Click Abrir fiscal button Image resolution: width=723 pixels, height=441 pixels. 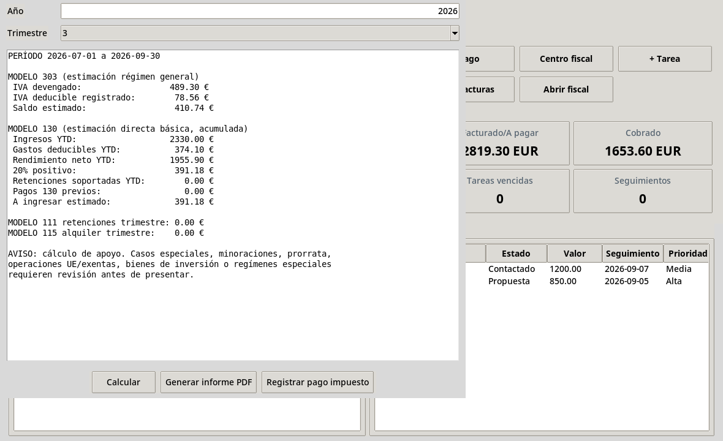(x=566, y=89)
